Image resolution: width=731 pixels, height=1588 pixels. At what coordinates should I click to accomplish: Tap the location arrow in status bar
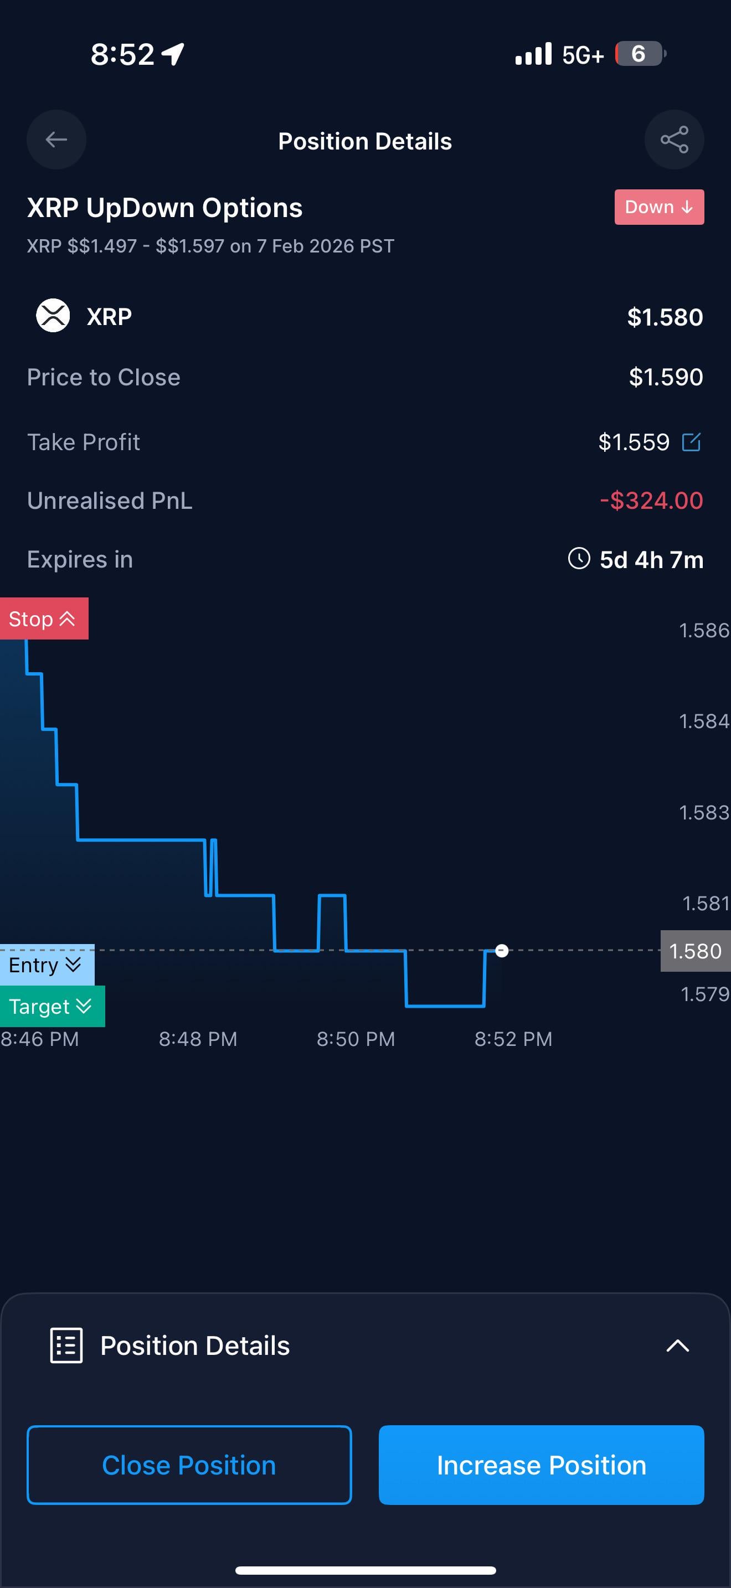(173, 54)
